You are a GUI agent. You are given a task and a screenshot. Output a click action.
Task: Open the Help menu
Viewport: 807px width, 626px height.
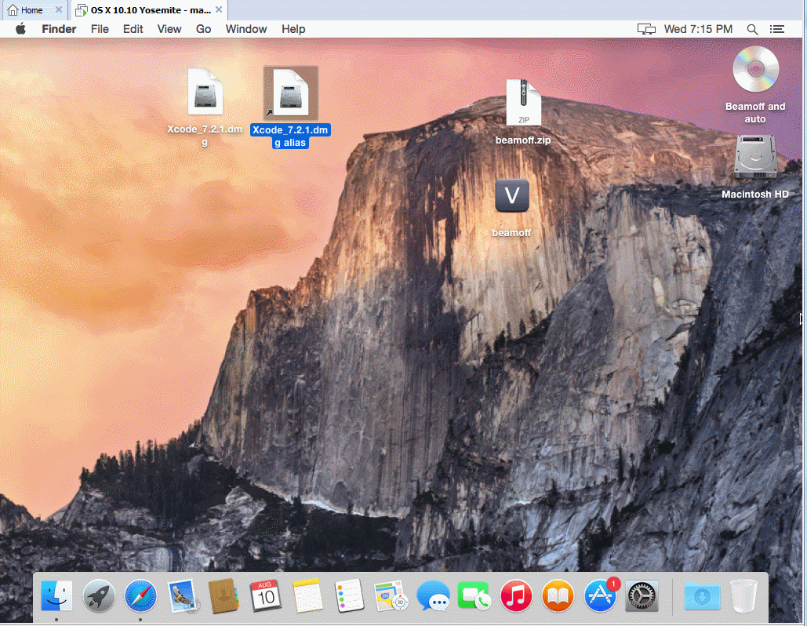point(293,29)
